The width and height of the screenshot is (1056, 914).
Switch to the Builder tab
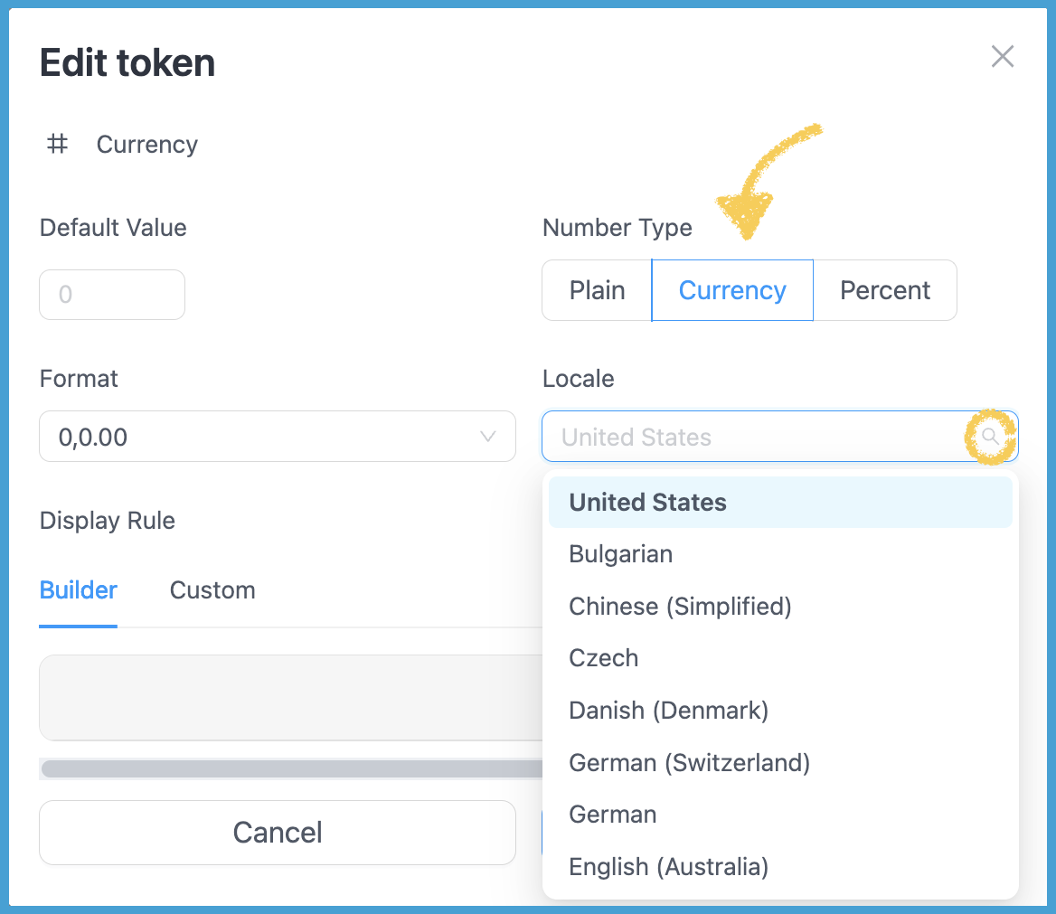[x=79, y=590]
